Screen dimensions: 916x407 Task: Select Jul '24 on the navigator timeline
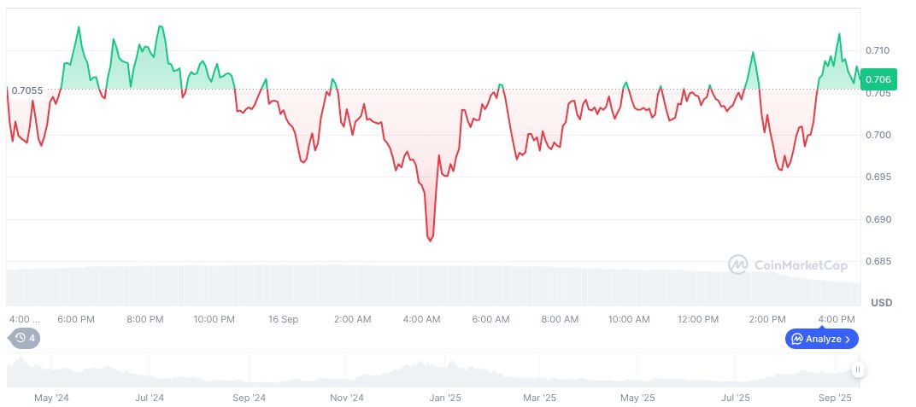[x=150, y=398]
